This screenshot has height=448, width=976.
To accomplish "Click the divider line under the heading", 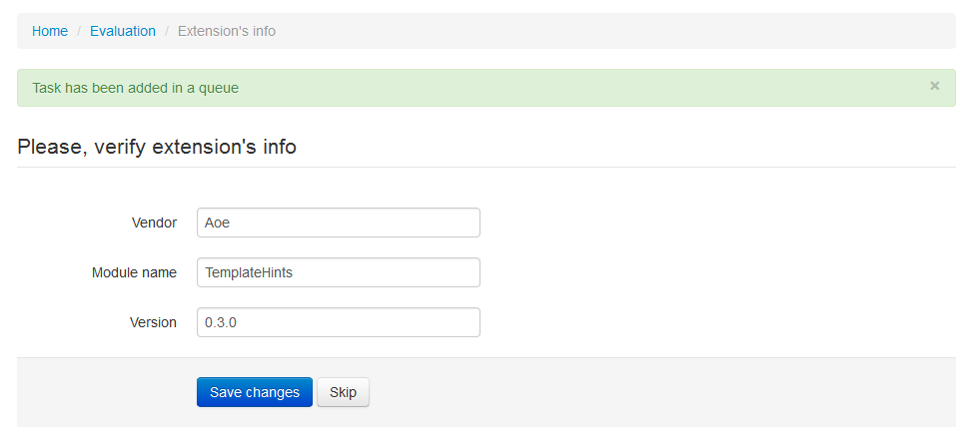I will tap(487, 168).
